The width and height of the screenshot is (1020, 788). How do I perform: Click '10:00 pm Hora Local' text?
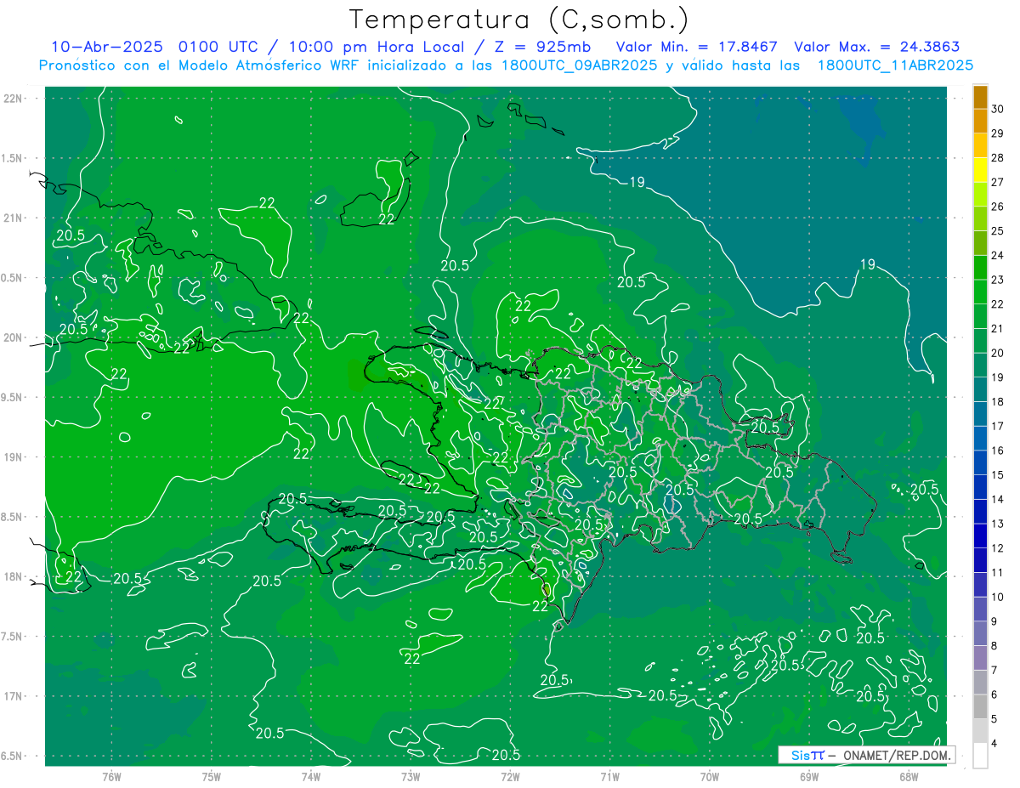(x=376, y=47)
